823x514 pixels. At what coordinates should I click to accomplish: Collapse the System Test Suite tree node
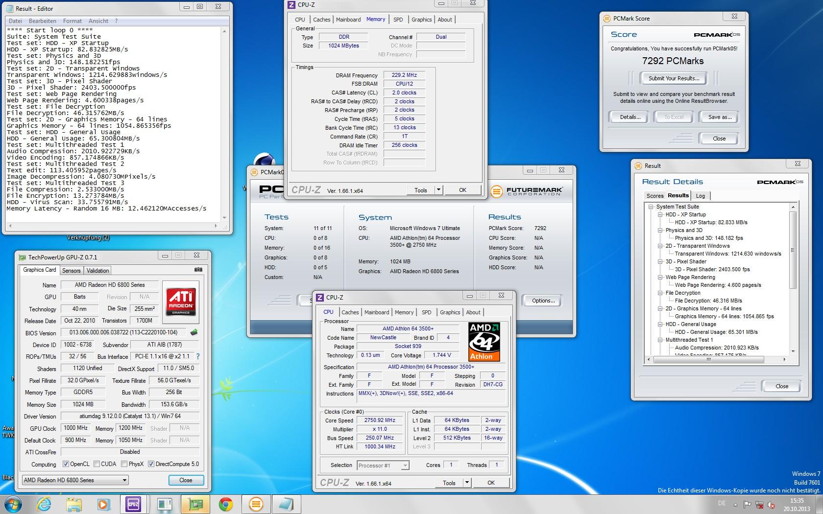[x=651, y=207]
